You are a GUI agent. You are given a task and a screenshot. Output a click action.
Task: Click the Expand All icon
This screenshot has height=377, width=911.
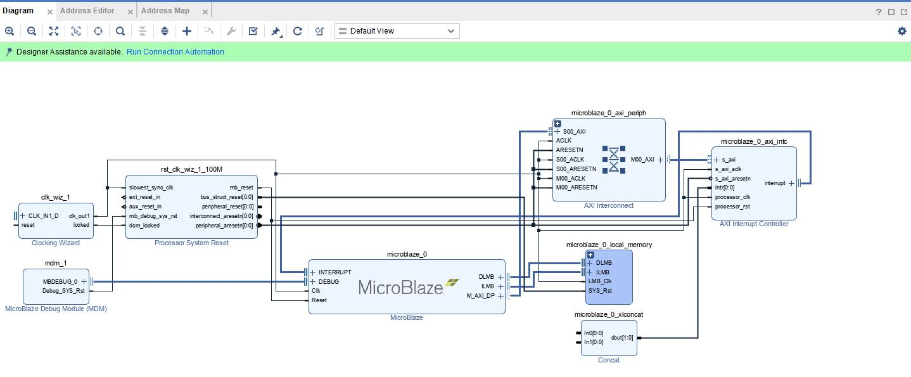click(x=165, y=31)
